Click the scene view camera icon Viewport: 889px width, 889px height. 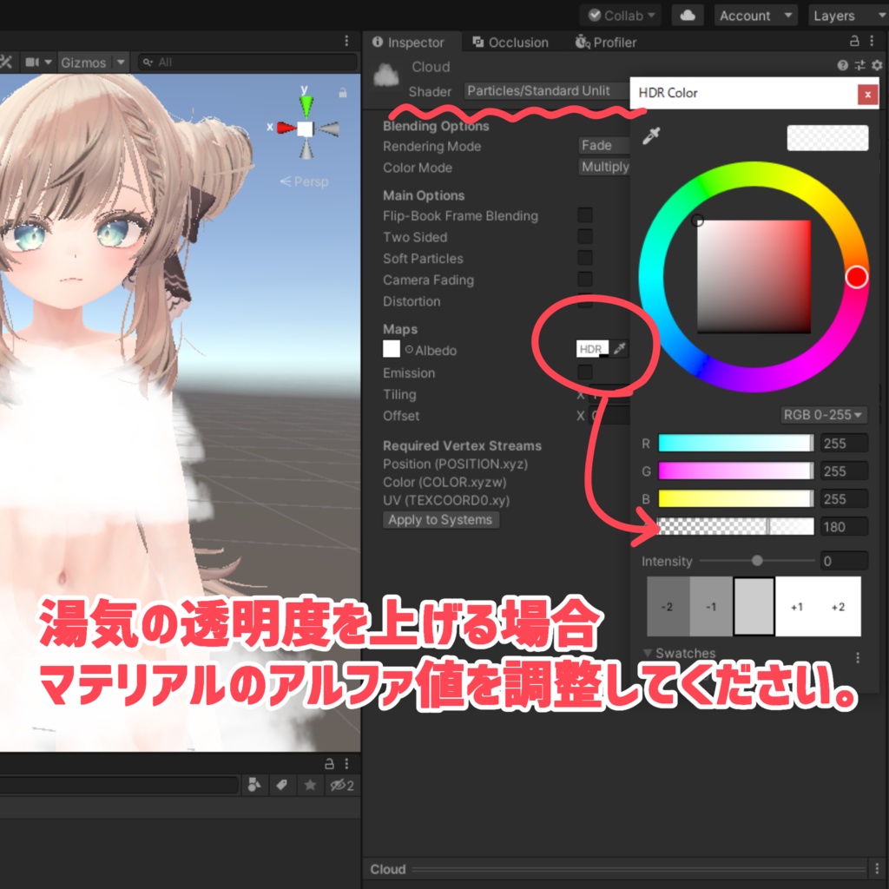click(x=33, y=62)
